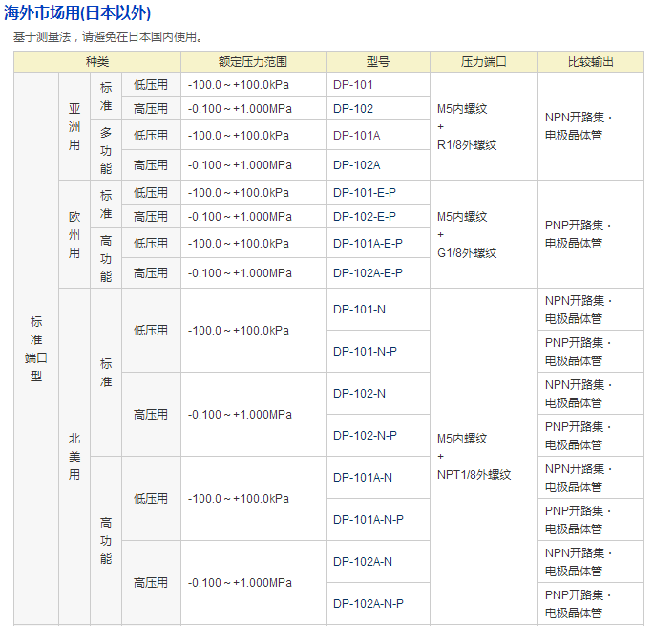Click the DP-101A model entry

(x=356, y=136)
